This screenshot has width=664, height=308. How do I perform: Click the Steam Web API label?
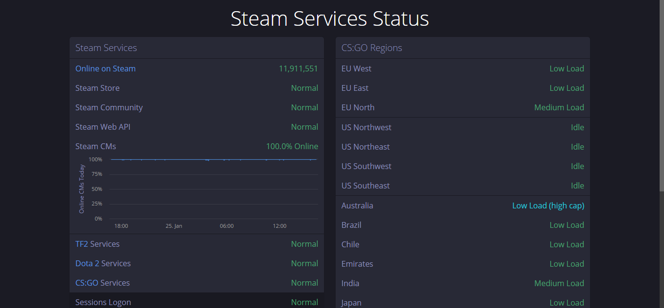click(x=103, y=127)
